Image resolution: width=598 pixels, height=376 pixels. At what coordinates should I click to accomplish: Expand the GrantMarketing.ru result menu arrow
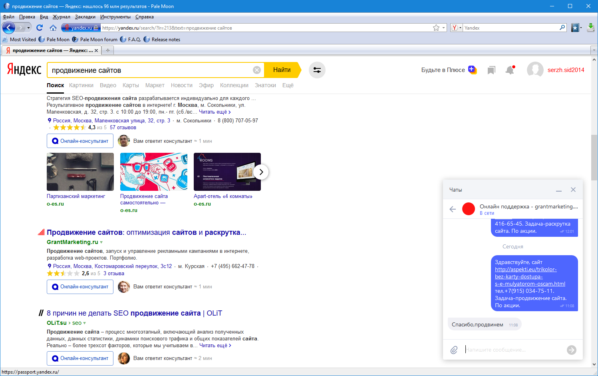coord(101,242)
